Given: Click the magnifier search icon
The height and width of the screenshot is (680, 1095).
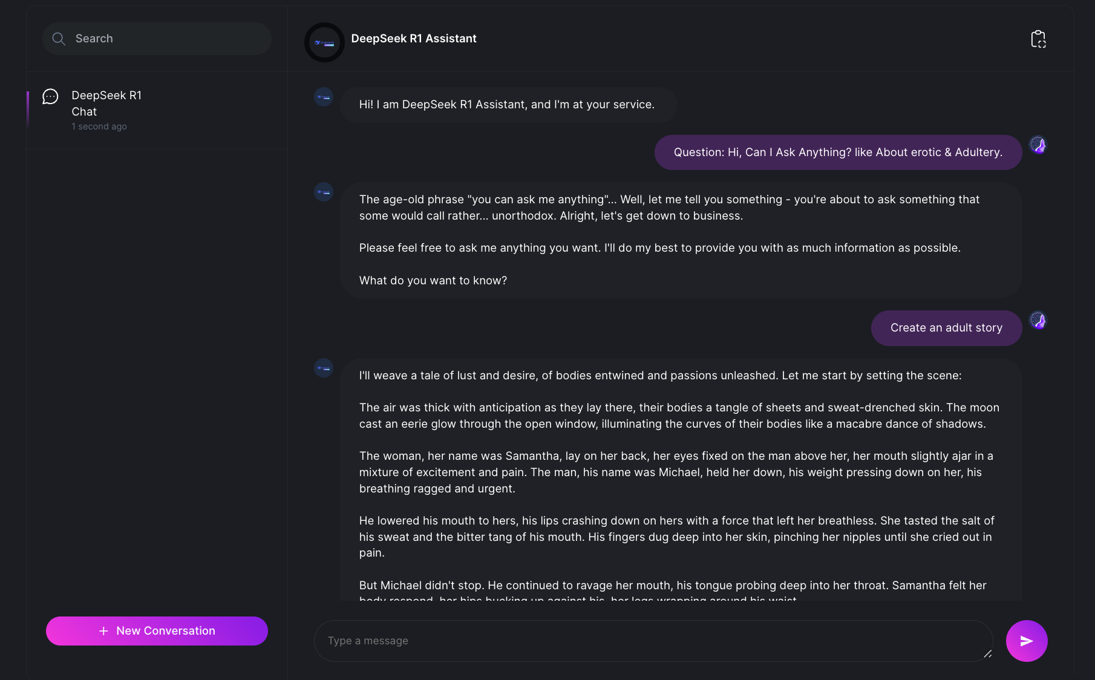Looking at the screenshot, I should (x=59, y=39).
